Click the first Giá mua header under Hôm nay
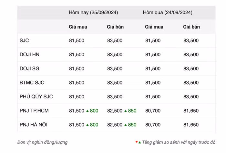This screenshot has width=226, height=153. click(78, 27)
